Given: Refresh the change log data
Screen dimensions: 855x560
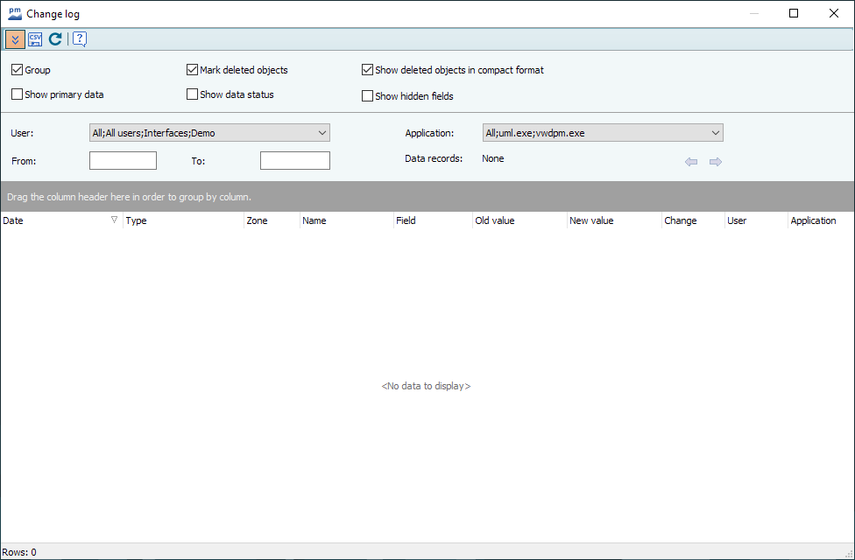Looking at the screenshot, I should click(x=55, y=39).
